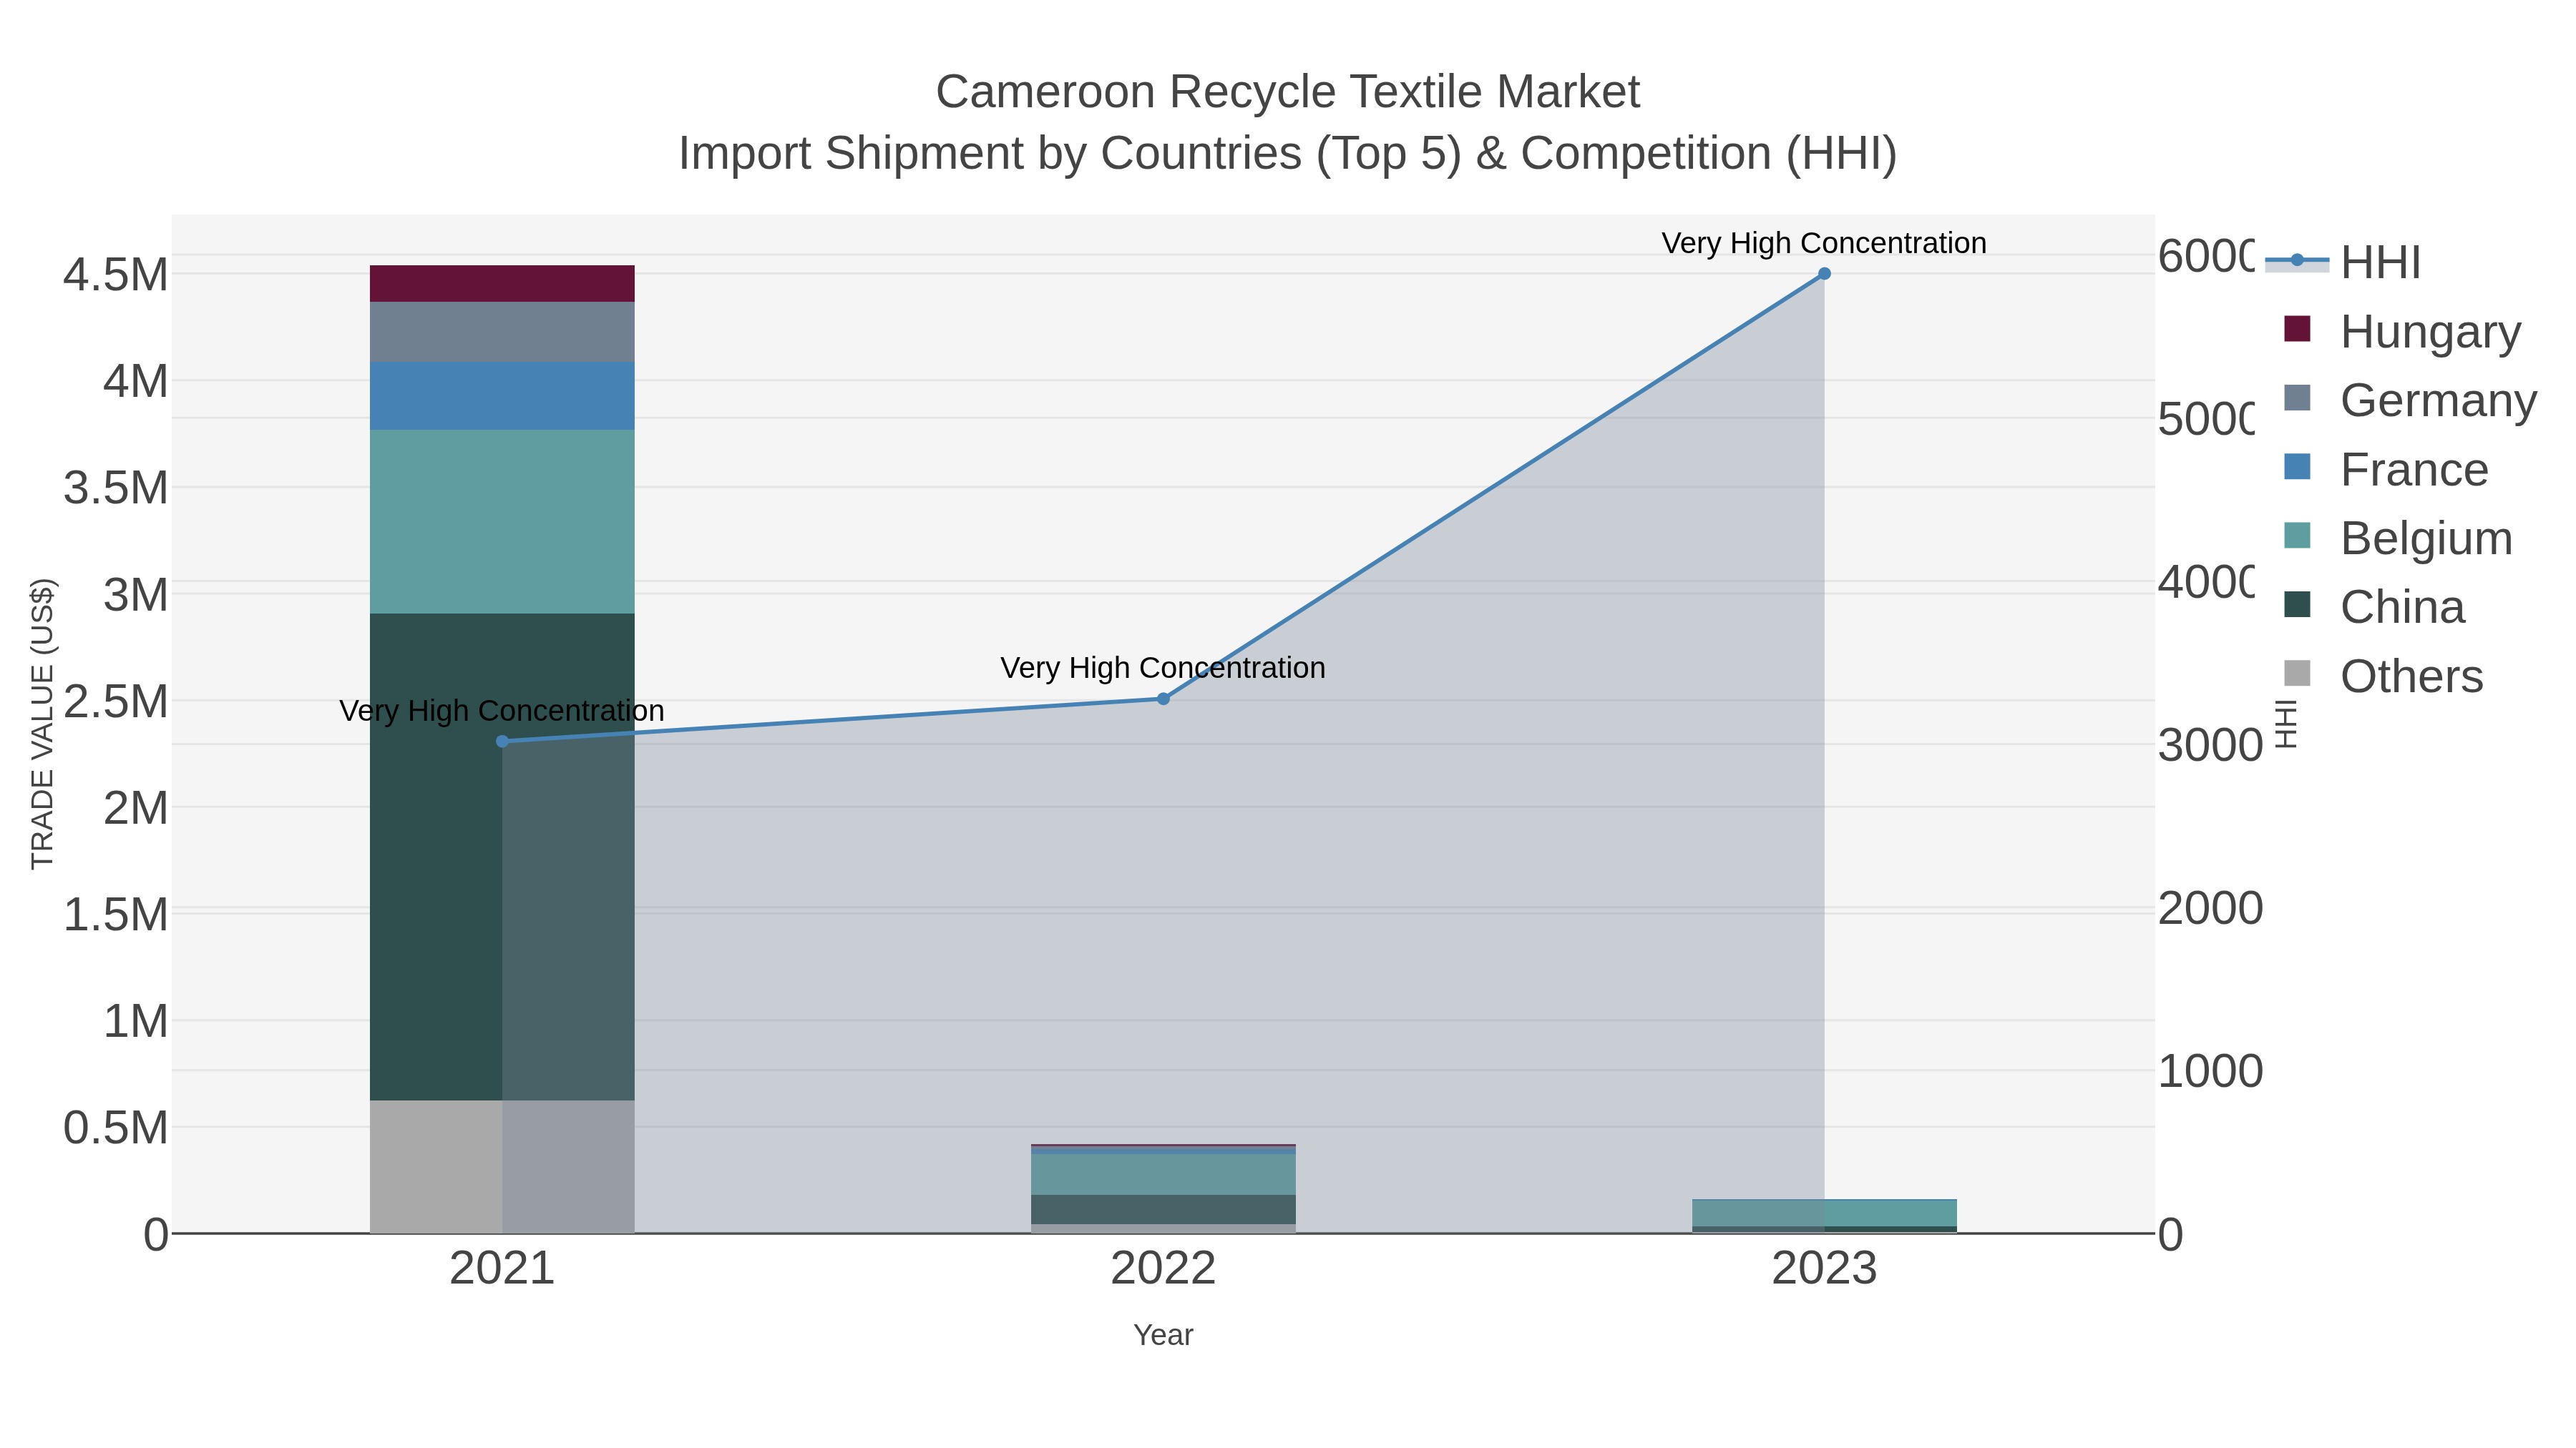Click the 2.5M y-axis tick label
This screenshot has width=2576, height=1448.
(116, 701)
